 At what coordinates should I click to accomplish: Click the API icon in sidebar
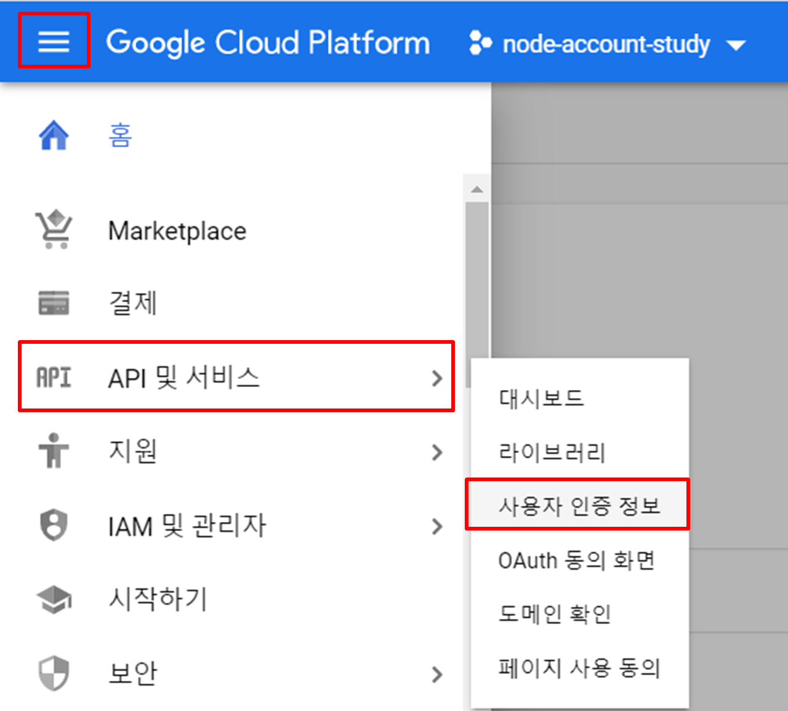(x=54, y=377)
